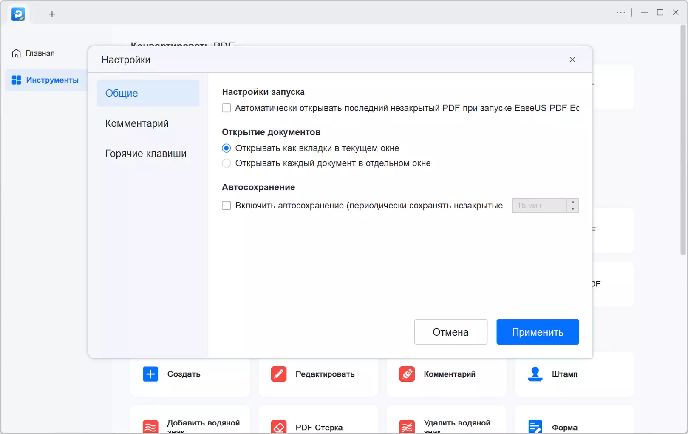Image resolution: width=688 pixels, height=434 pixels.
Task: Switch to Общие settings tab
Action: click(x=148, y=93)
